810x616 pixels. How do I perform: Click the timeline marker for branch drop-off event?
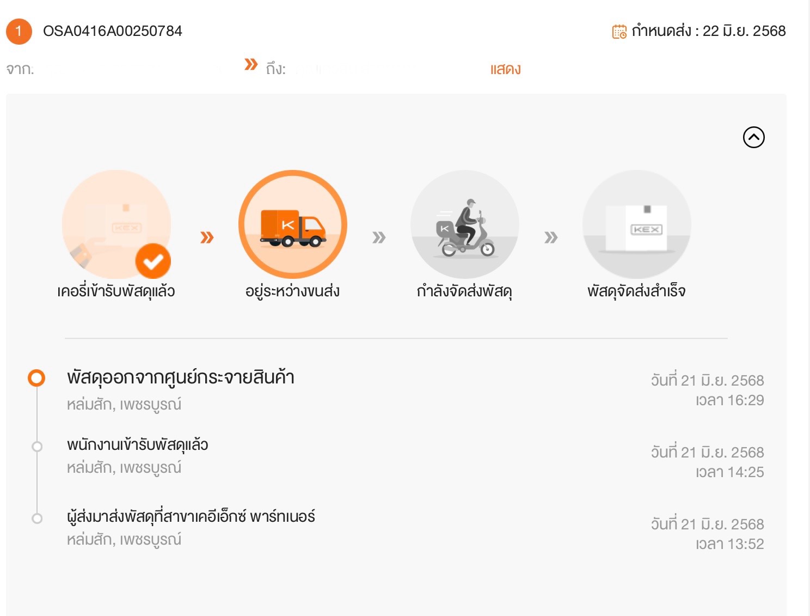(37, 519)
